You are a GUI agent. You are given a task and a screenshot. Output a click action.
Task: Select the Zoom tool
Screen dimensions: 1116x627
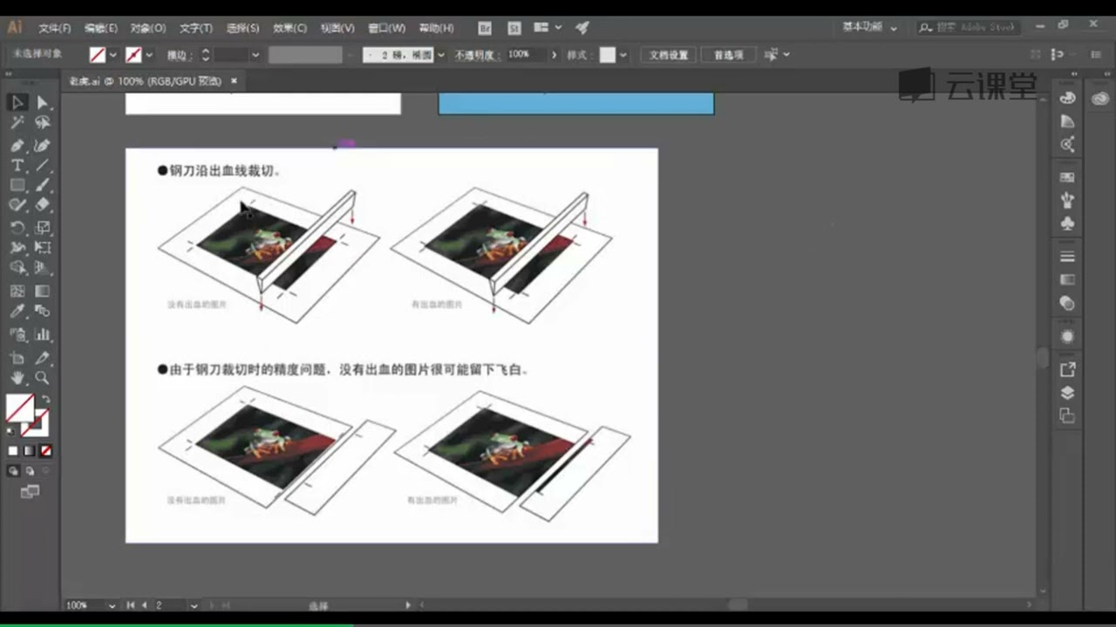pyautogui.click(x=42, y=378)
